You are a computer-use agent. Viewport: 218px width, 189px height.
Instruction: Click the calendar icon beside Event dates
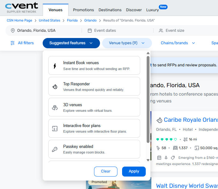click(90, 31)
